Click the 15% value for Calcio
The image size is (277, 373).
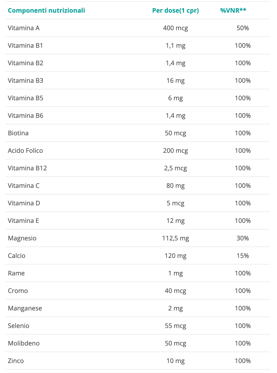pos(243,256)
